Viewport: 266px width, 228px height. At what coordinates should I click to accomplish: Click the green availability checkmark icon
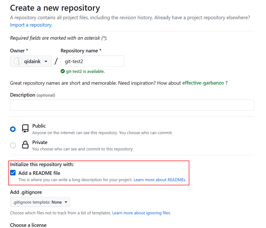(x=63, y=71)
